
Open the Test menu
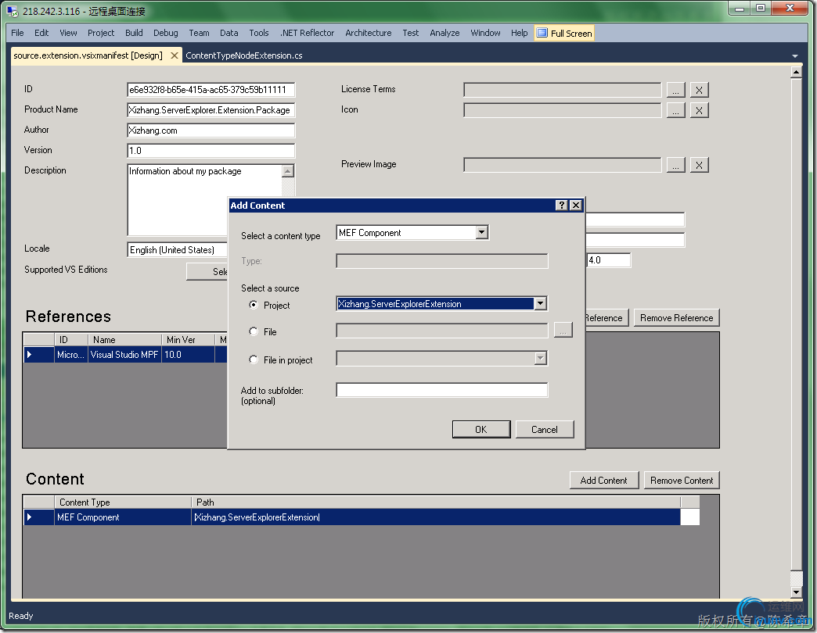411,33
